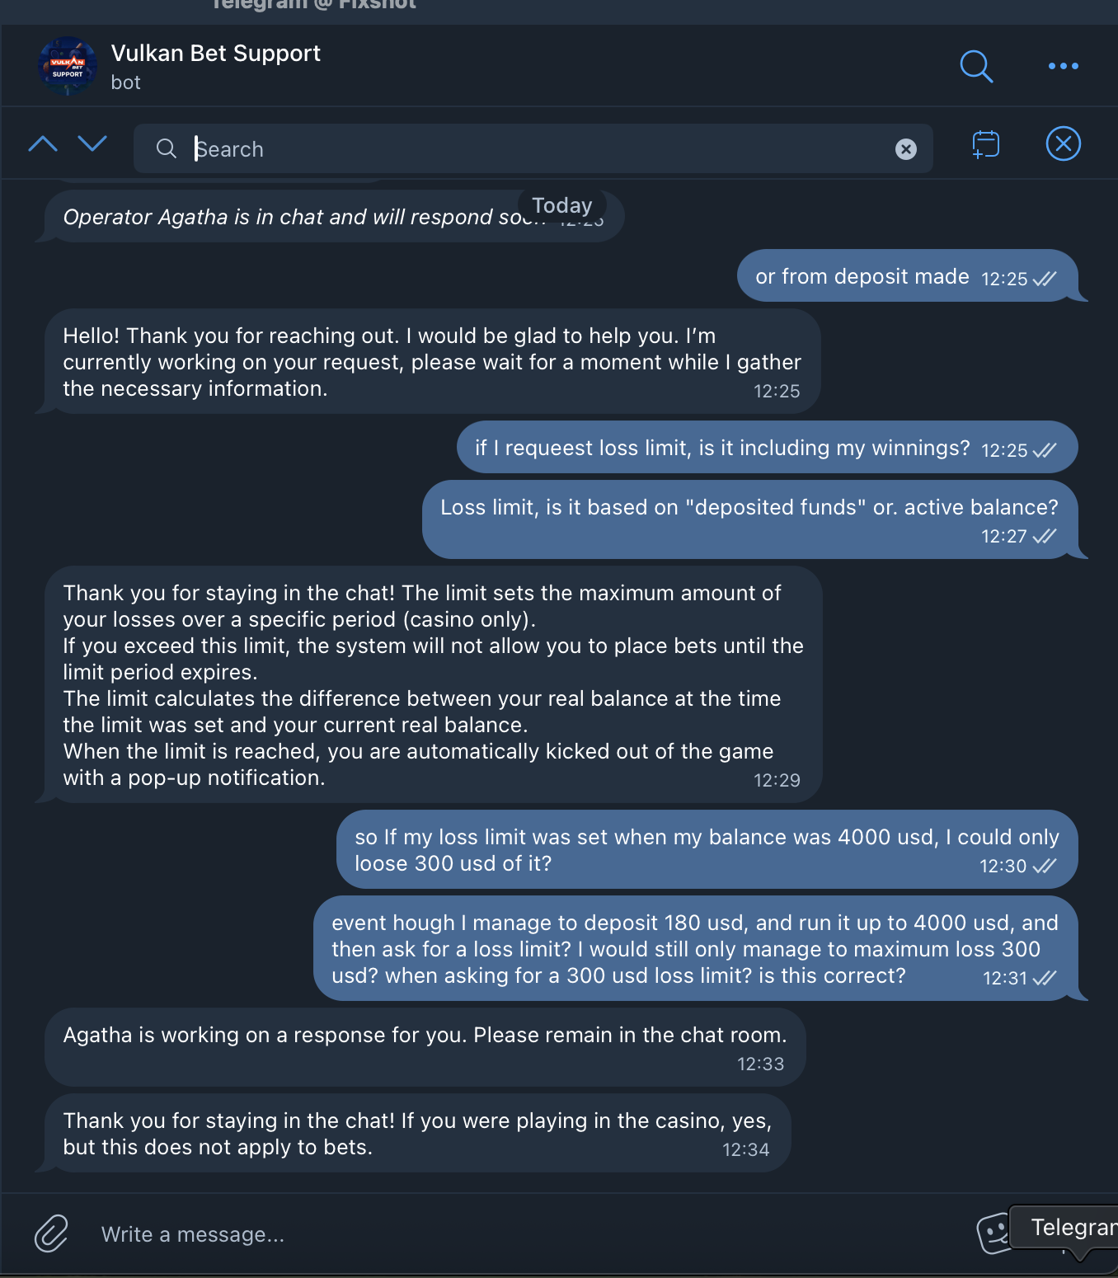Image resolution: width=1118 pixels, height=1278 pixels.
Task: Click the Today date badge
Action: click(561, 205)
